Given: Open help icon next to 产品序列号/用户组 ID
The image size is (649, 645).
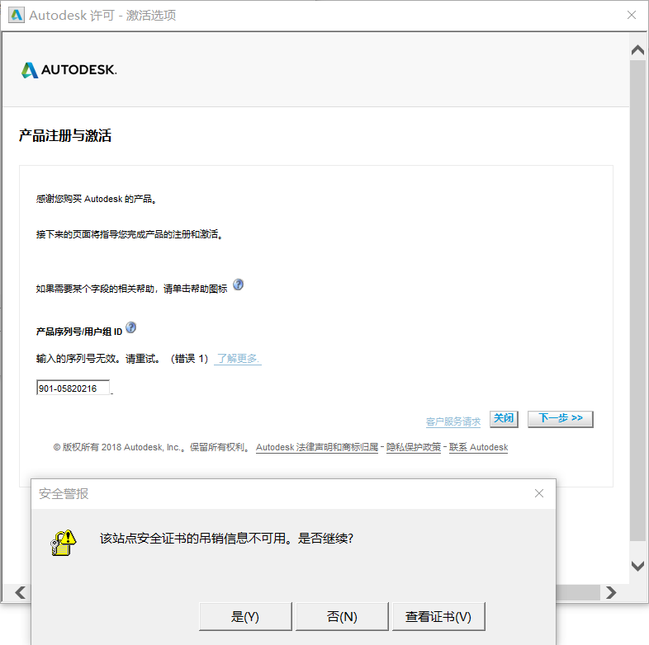Looking at the screenshot, I should pyautogui.click(x=130, y=327).
